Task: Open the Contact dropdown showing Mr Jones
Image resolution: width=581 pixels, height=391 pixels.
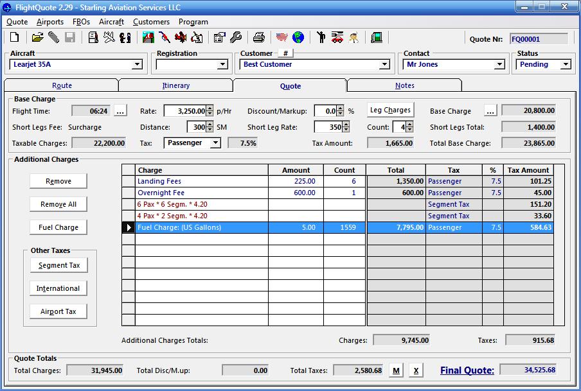Action: point(499,65)
